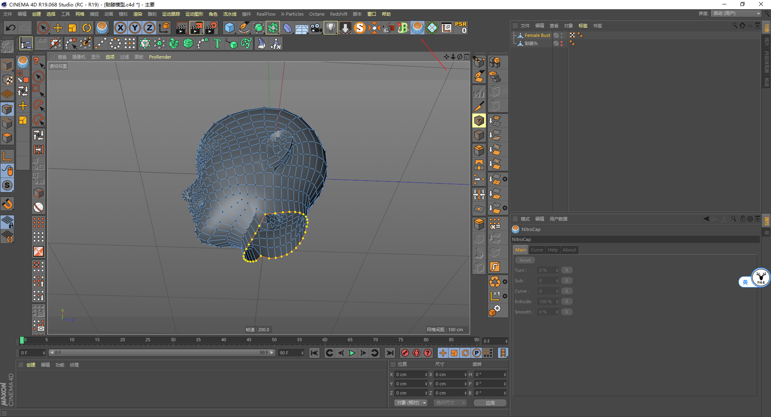This screenshot has height=417, width=771.
Task: Open the 界面 layout dropdown
Action: coord(736,14)
